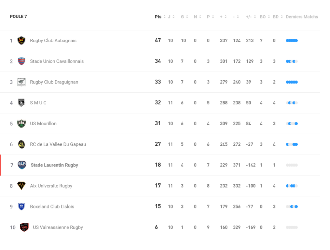Click Rugby Club Aubagnais recent matches dots
The image size is (330, 250).
pos(292,41)
